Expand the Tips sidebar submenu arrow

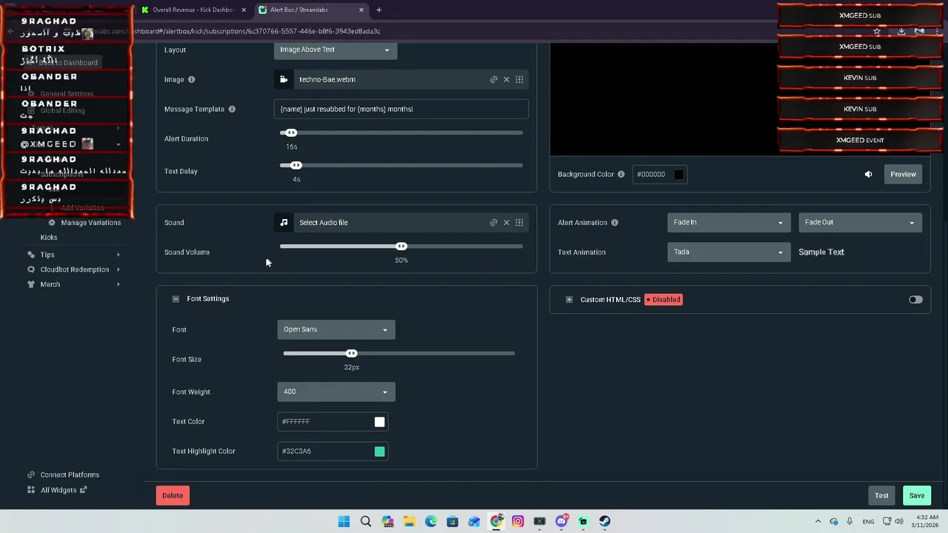click(118, 255)
